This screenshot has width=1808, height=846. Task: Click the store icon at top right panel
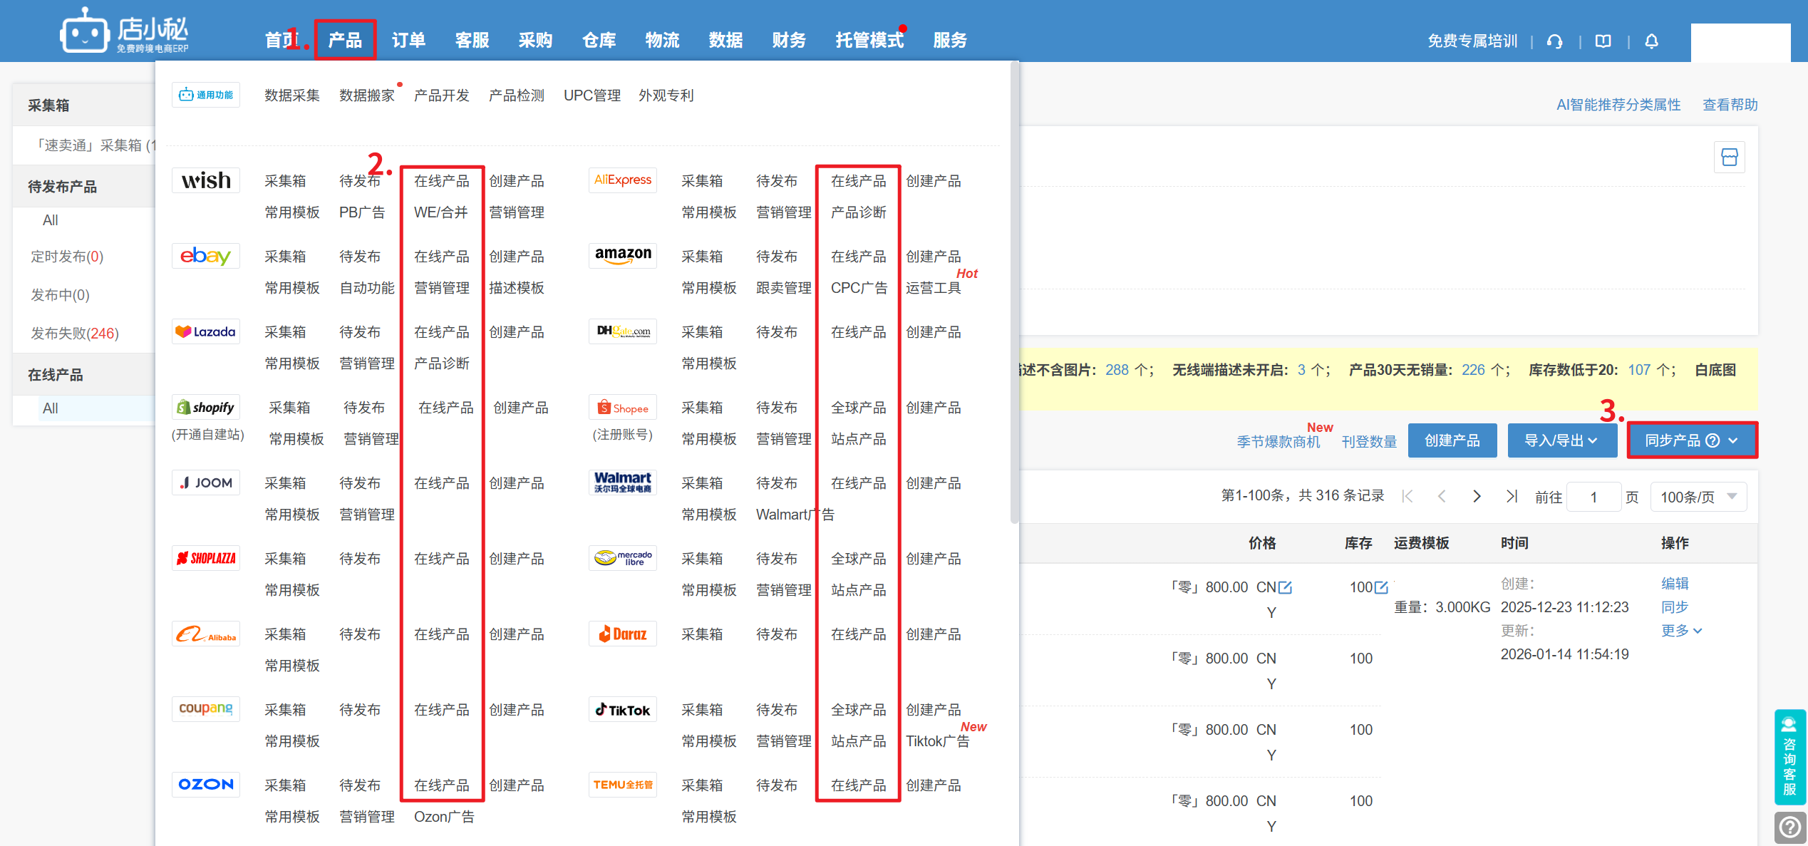(1729, 158)
